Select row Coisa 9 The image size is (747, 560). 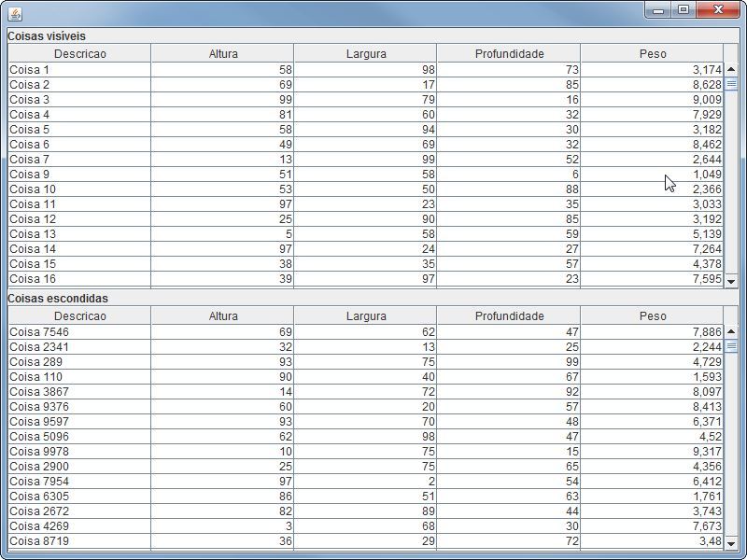[366, 174]
